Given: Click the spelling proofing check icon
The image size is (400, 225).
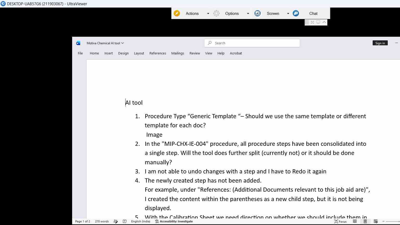Looking at the screenshot, I should (x=116, y=221).
